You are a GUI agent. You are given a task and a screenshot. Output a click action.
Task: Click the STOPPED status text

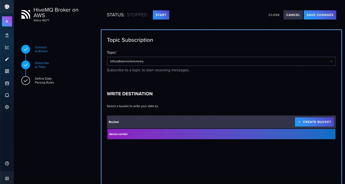click(137, 15)
